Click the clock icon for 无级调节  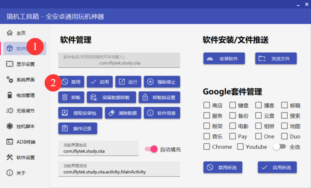point(9,111)
